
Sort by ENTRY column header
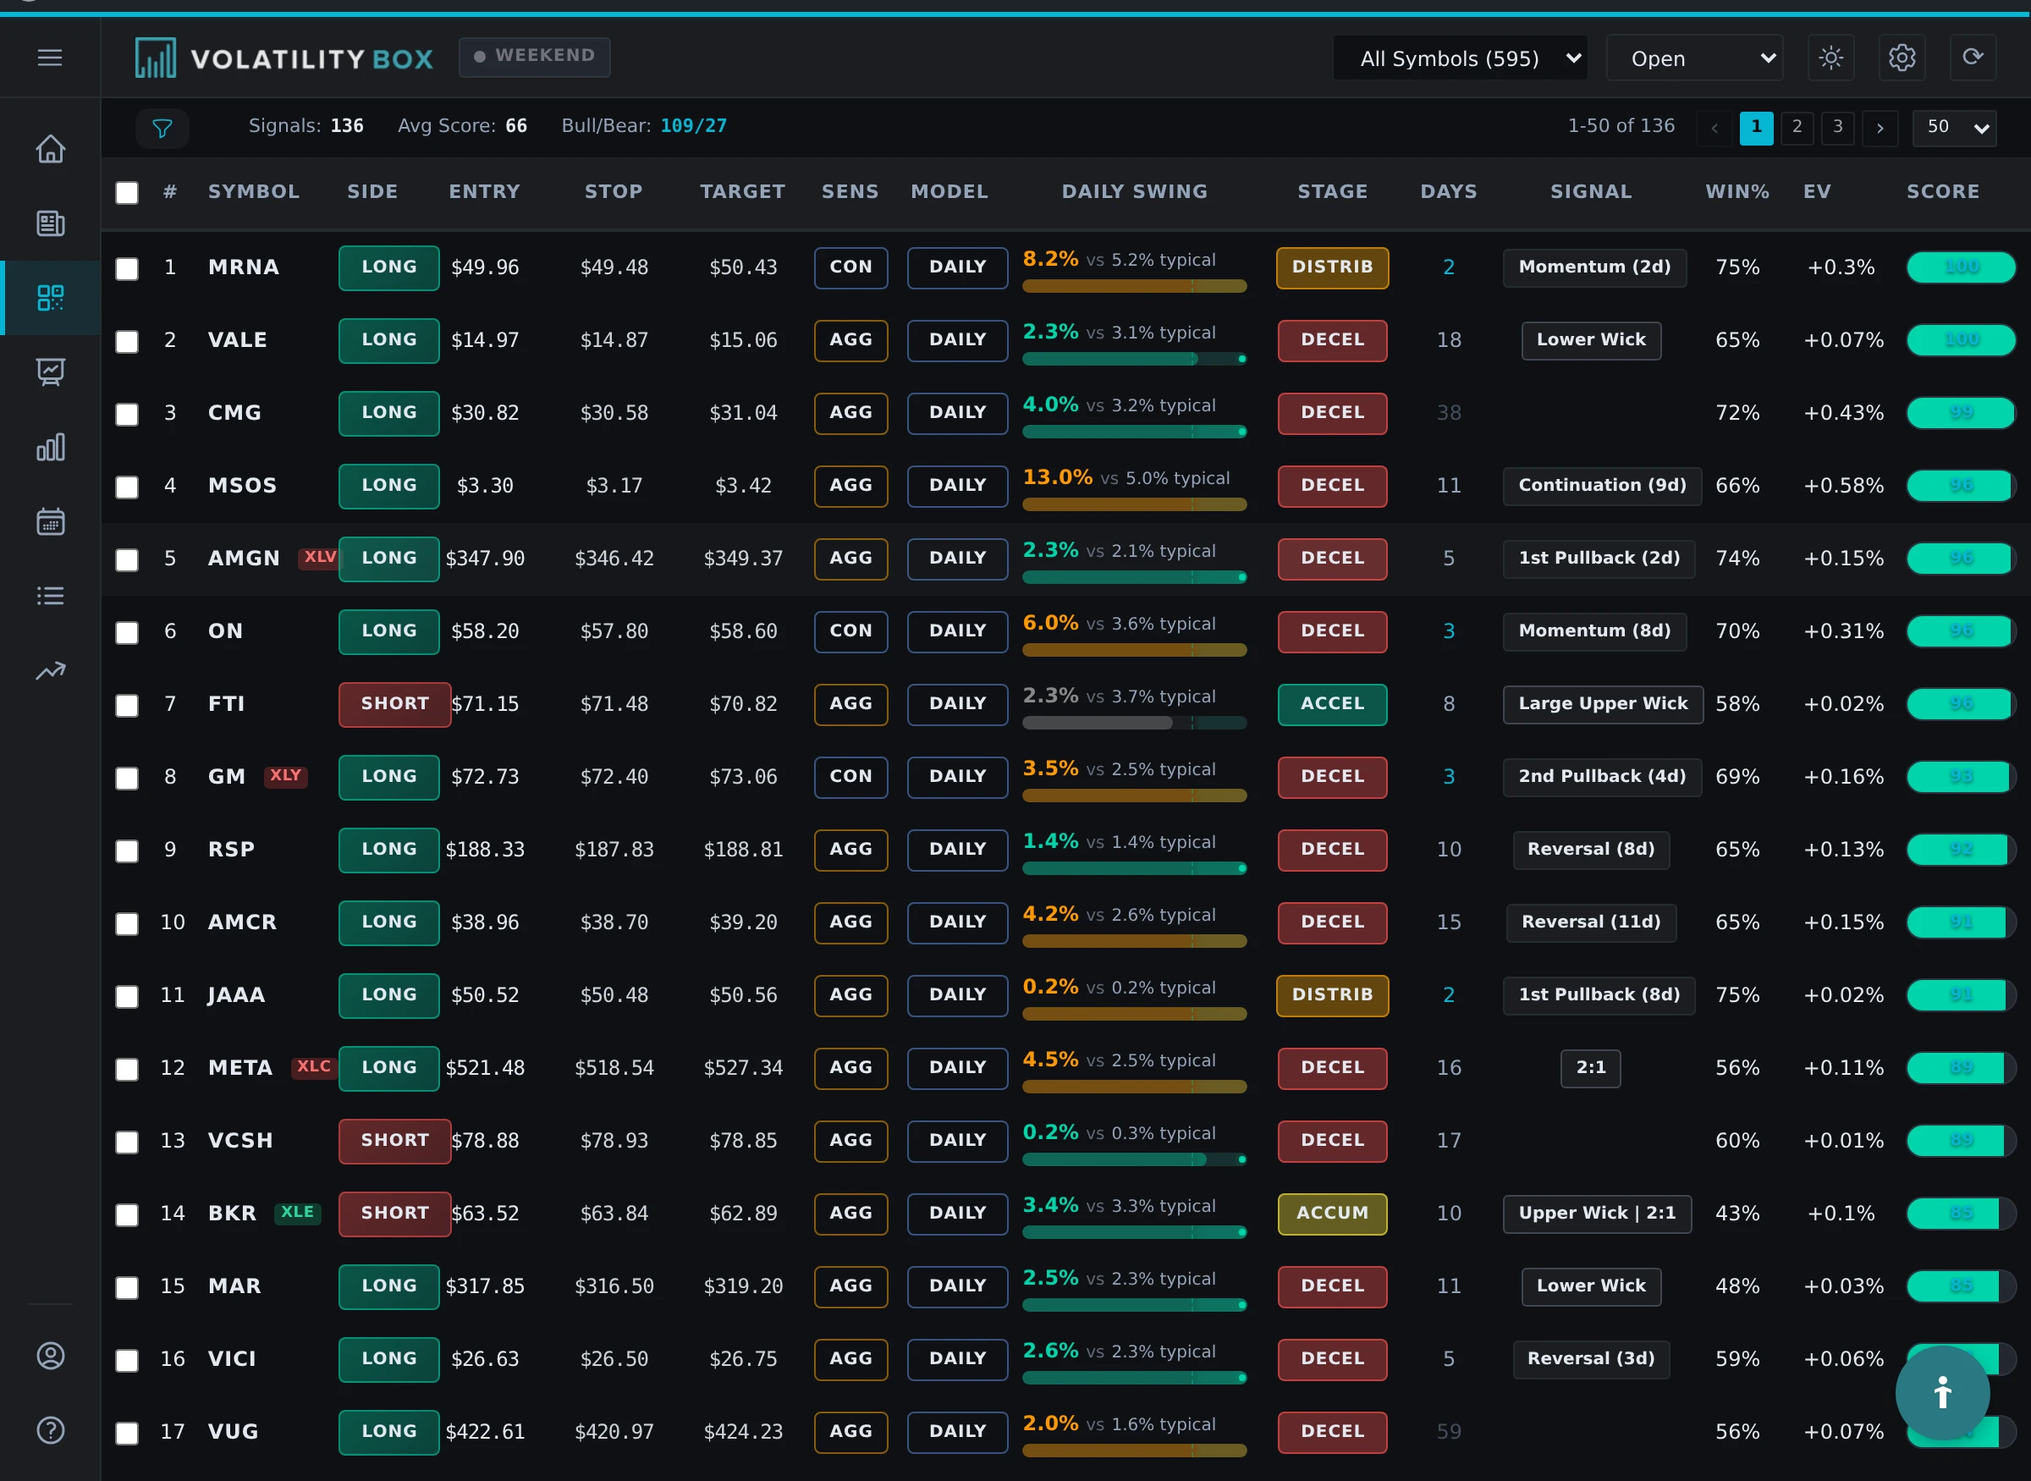(x=484, y=192)
